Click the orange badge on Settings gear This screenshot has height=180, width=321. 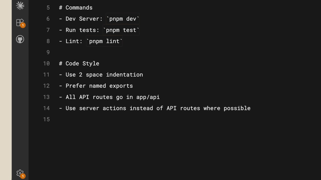(23, 176)
